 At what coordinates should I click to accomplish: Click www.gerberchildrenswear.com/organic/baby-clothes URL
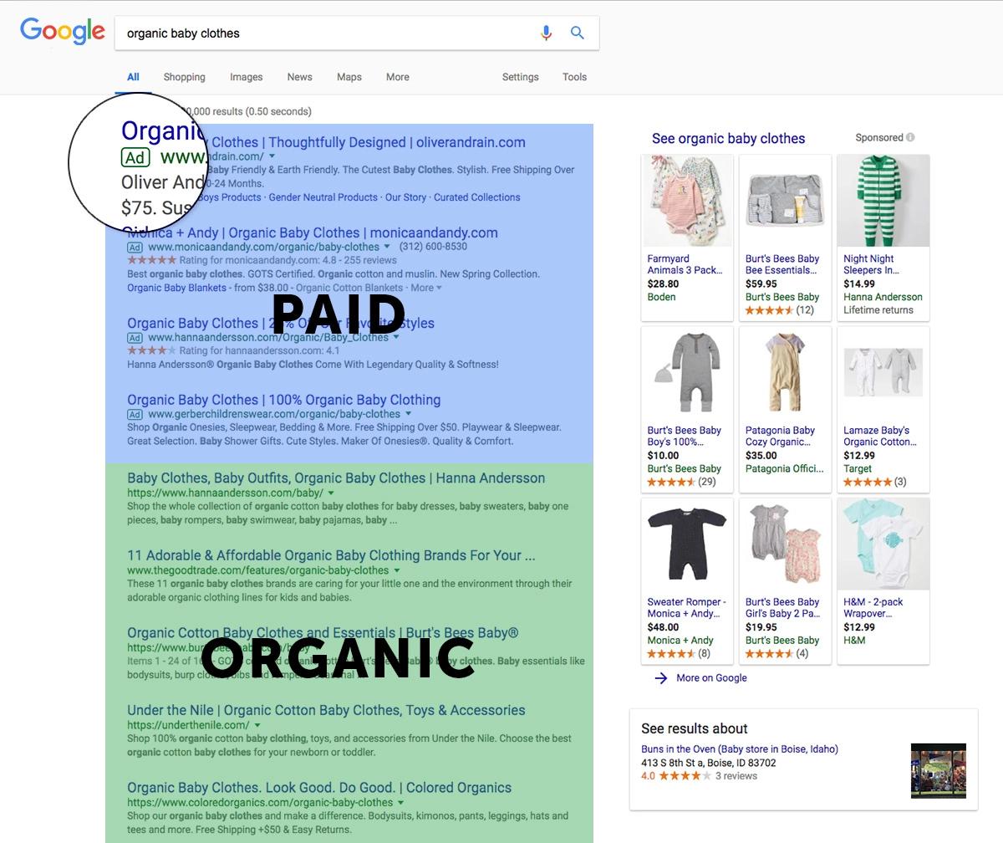(x=274, y=414)
